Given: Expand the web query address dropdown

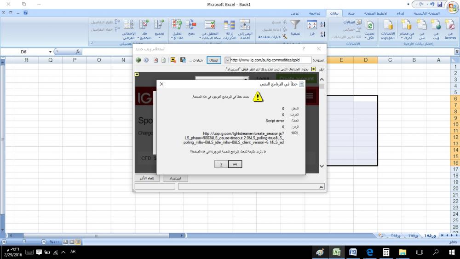Looking at the screenshot, I should click(227, 60).
